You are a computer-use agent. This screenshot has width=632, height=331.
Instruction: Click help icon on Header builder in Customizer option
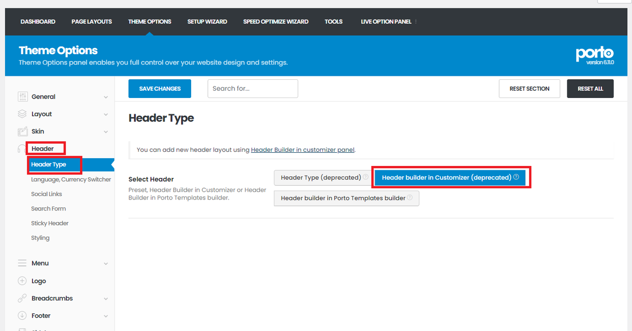coord(516,177)
